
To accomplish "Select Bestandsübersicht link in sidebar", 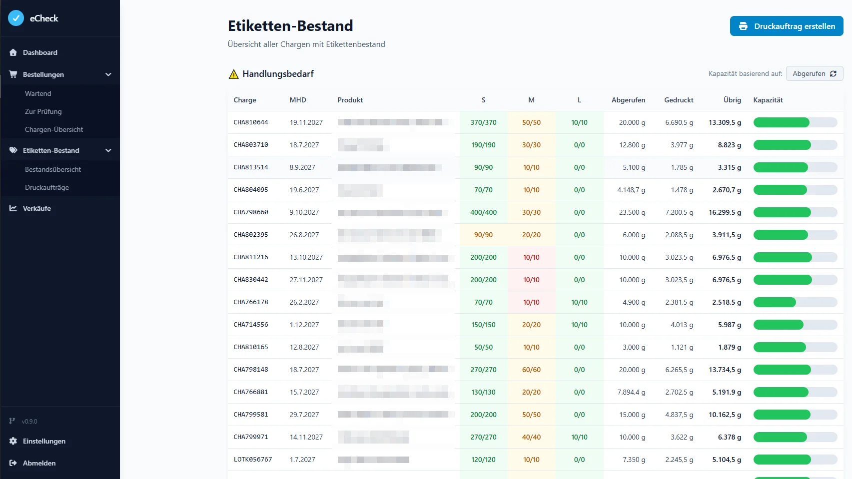I will coord(53,169).
